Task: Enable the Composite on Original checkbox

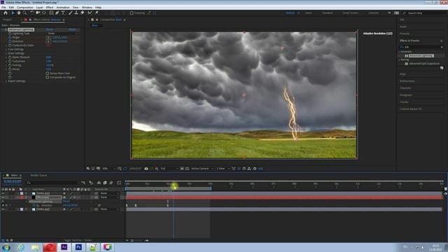Action: click(48, 78)
